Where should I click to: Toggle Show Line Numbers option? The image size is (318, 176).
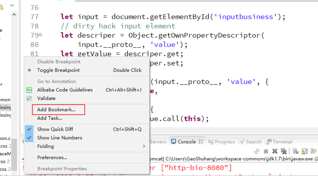click(60, 138)
